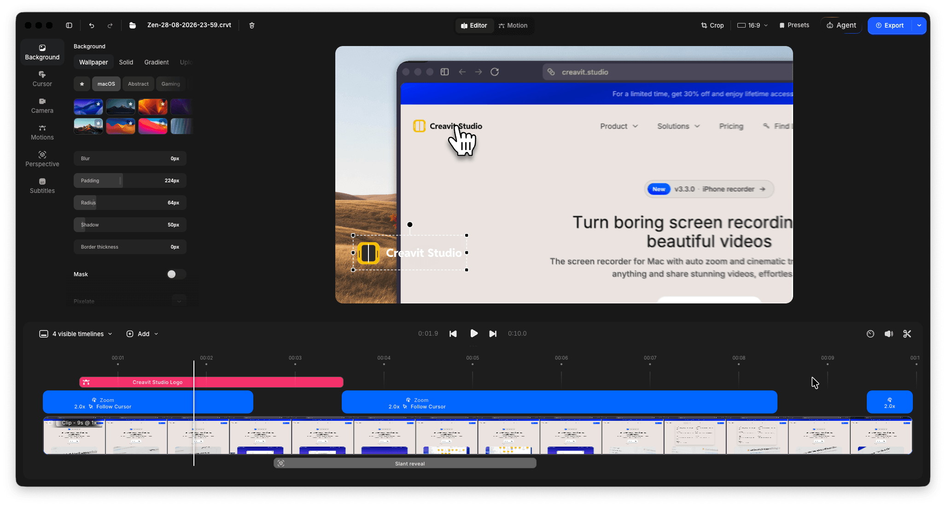Adjust the Radius slider
The height and width of the screenshot is (506, 946).
tap(130, 203)
